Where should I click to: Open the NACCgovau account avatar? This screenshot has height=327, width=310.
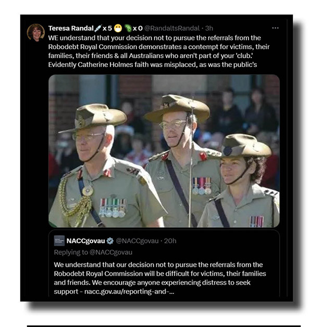pyautogui.click(x=59, y=241)
